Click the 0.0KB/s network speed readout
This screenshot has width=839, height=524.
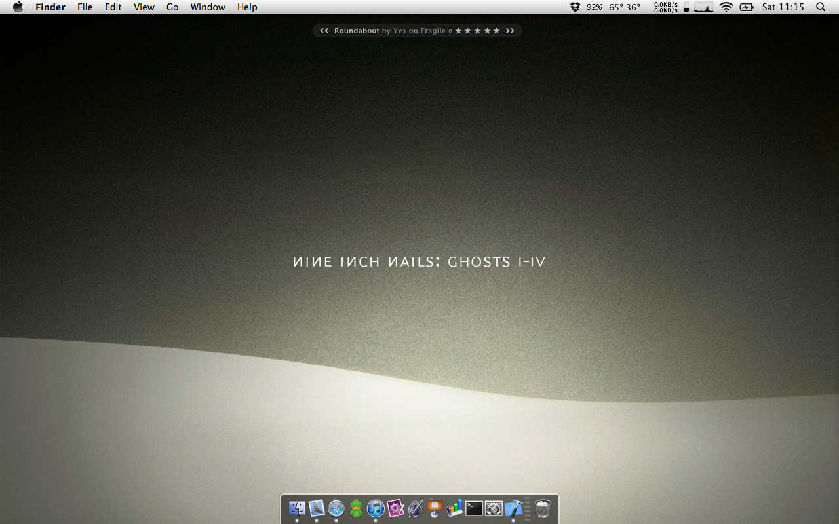pos(666,7)
